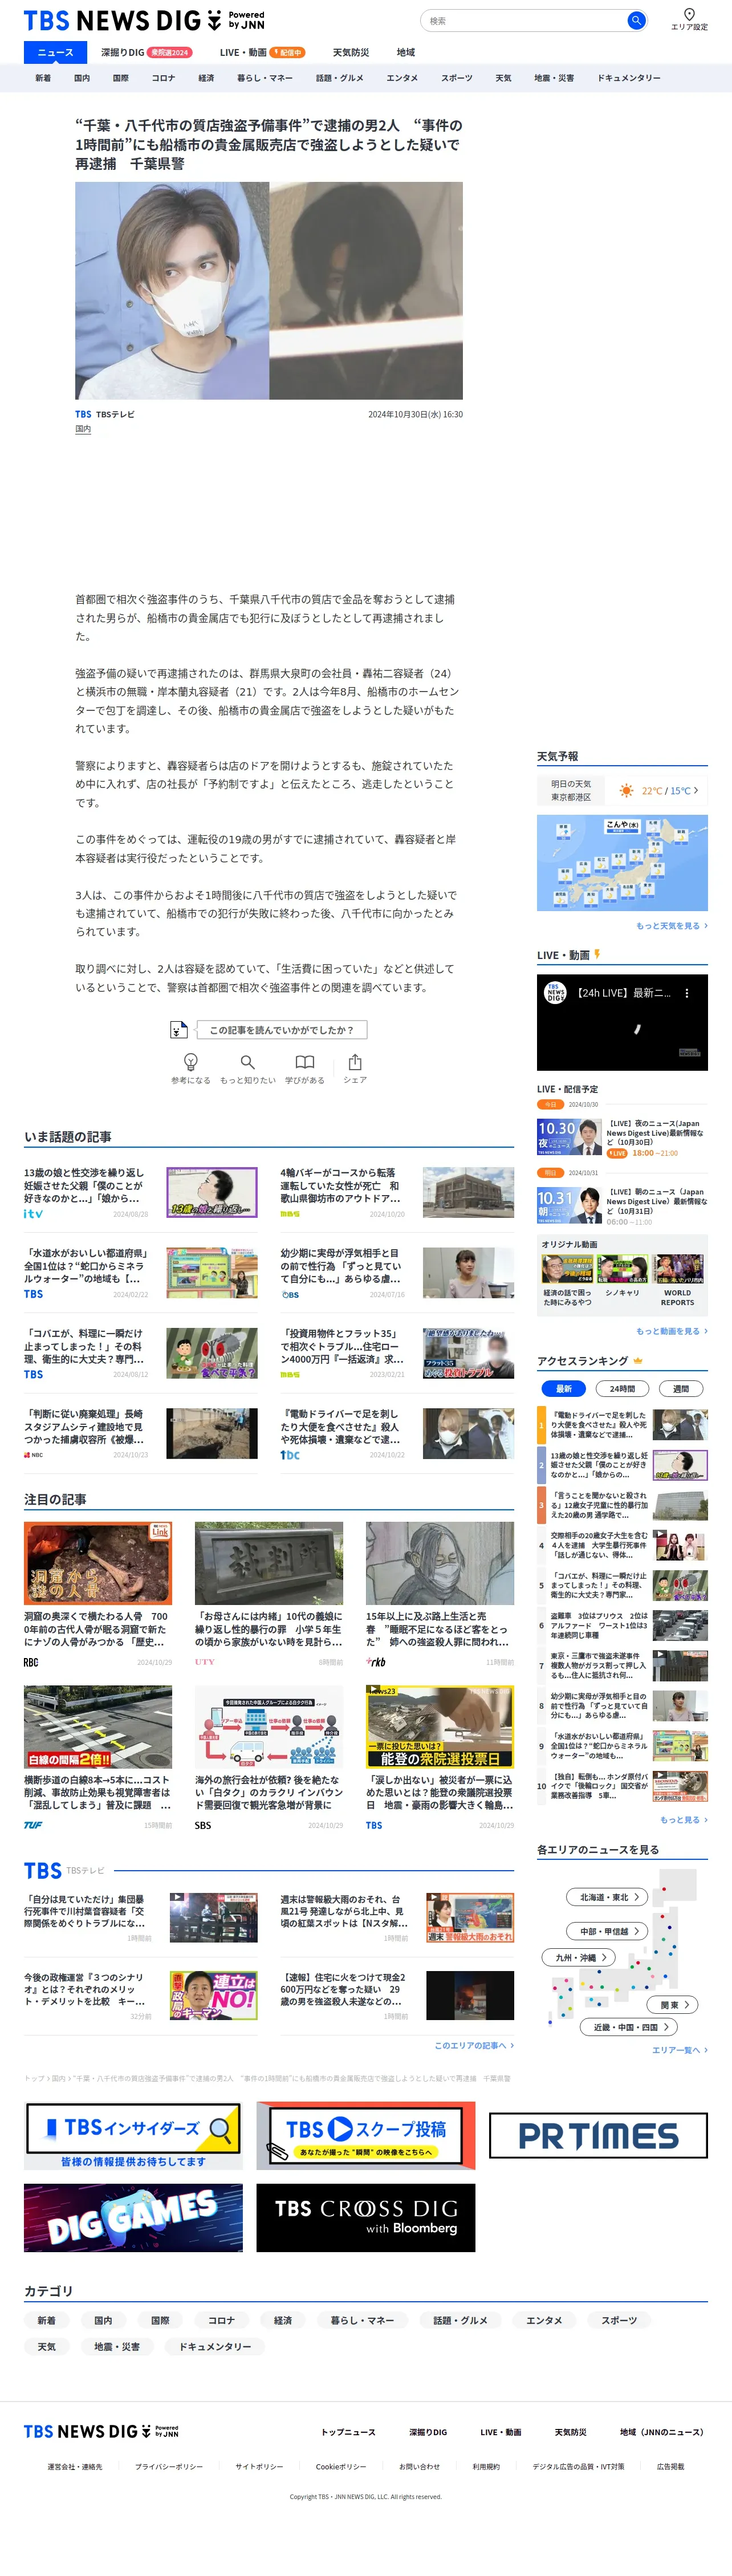Open the LIVE video three-dot menu
This screenshot has width=732, height=2576.
click(686, 993)
